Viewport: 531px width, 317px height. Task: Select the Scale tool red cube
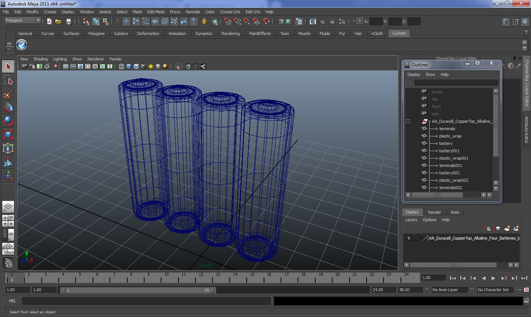pyautogui.click(x=8, y=135)
